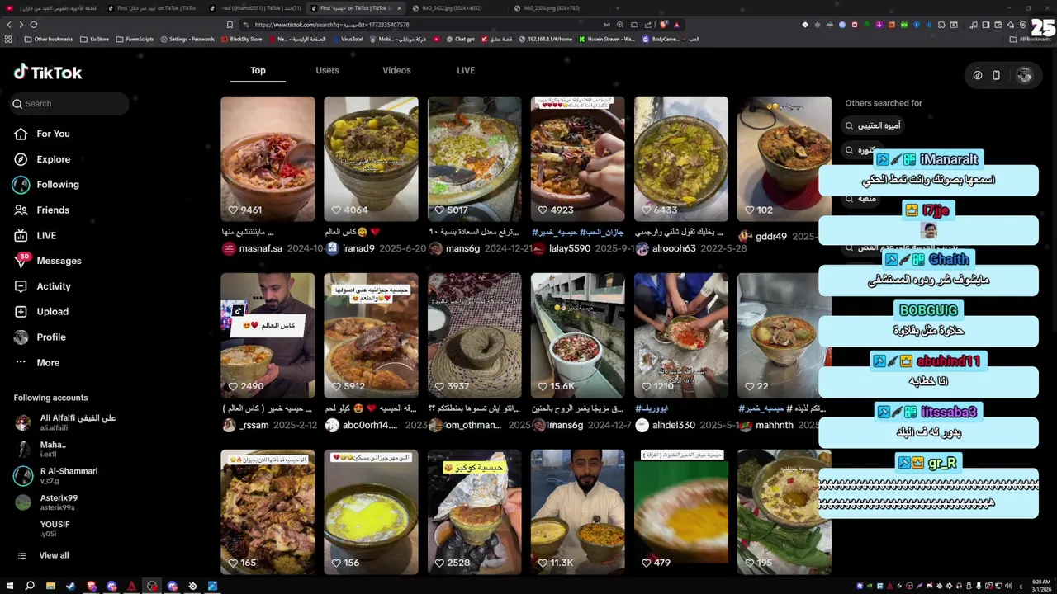This screenshot has width=1057, height=594.
Task: Focus the TikTok search box
Action: pos(71,104)
